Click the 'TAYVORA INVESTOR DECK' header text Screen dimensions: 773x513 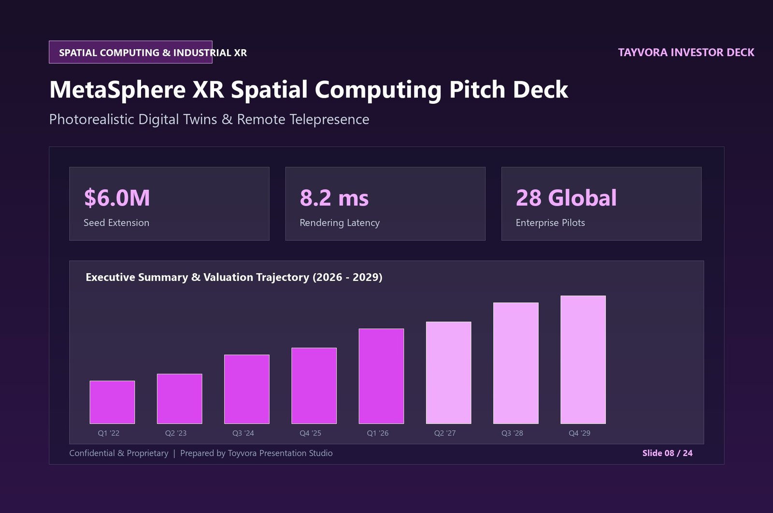[686, 53]
